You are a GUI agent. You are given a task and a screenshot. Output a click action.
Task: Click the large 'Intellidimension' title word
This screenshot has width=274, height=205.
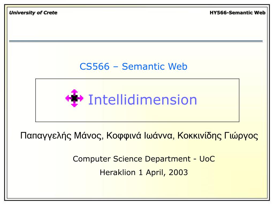(x=143, y=100)
